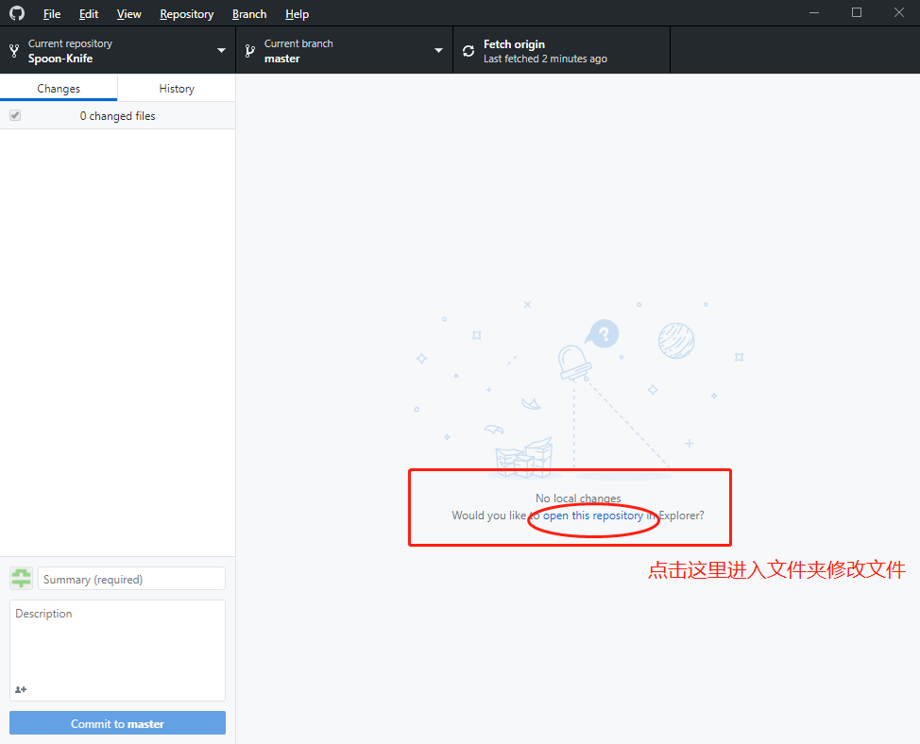920x744 pixels.
Task: Open the Branch menu
Action: tap(248, 13)
